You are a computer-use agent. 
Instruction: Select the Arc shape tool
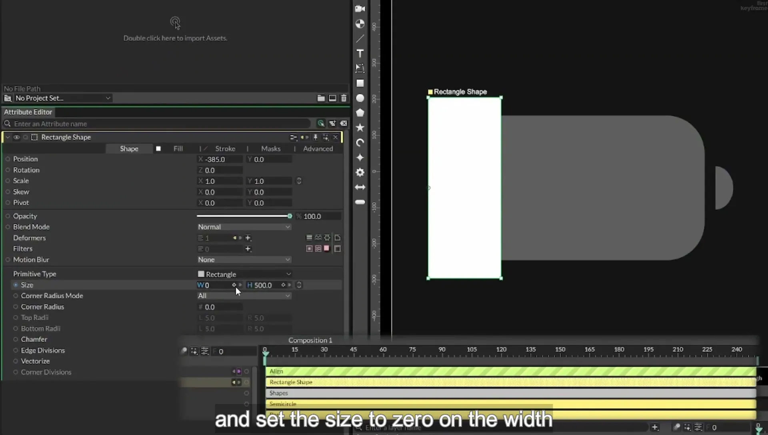(360, 143)
